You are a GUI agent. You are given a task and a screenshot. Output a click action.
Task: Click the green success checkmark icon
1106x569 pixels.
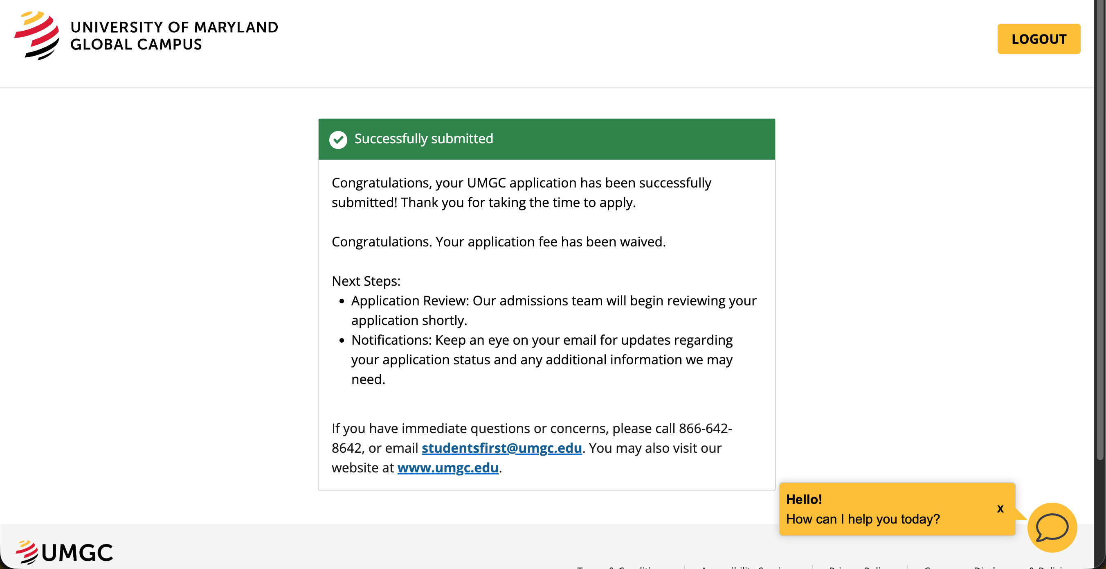point(338,139)
